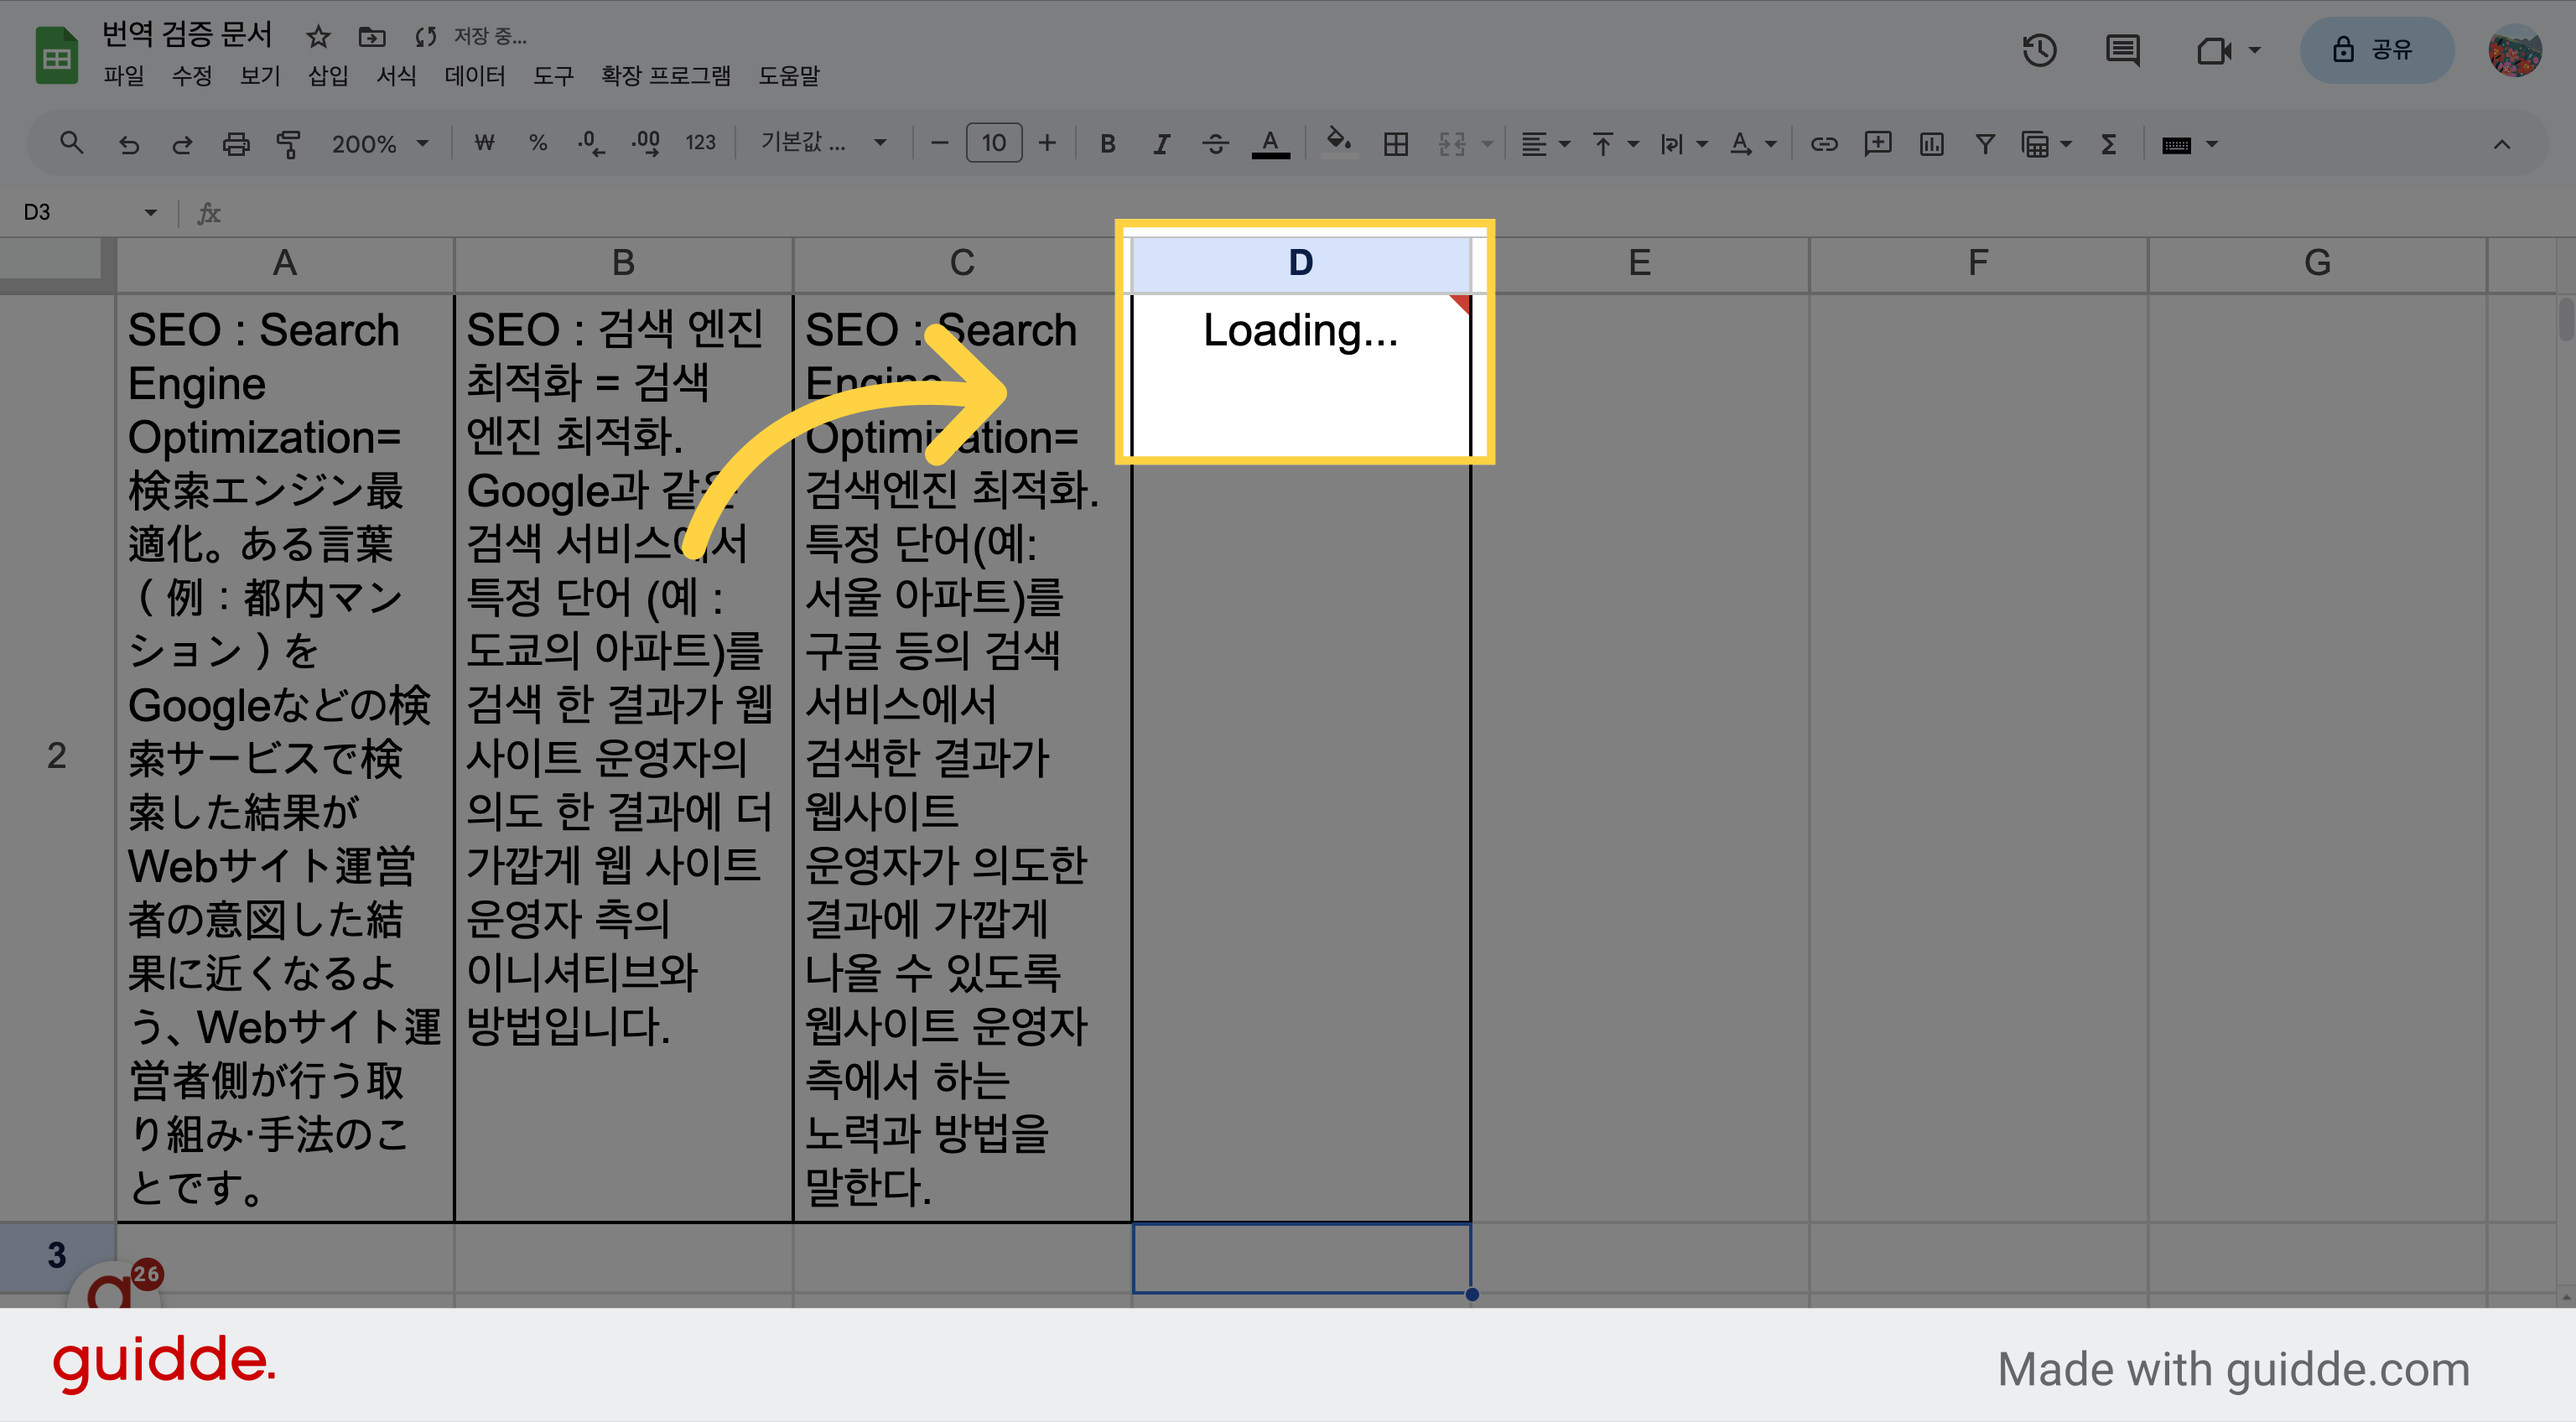Select column E header
The image size is (2576, 1422).
pyautogui.click(x=1639, y=263)
